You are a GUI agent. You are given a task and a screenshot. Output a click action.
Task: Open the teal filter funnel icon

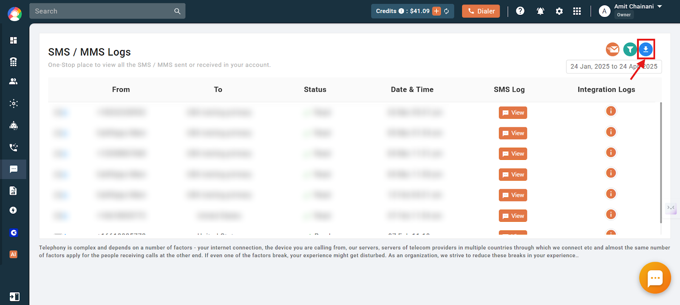click(630, 50)
